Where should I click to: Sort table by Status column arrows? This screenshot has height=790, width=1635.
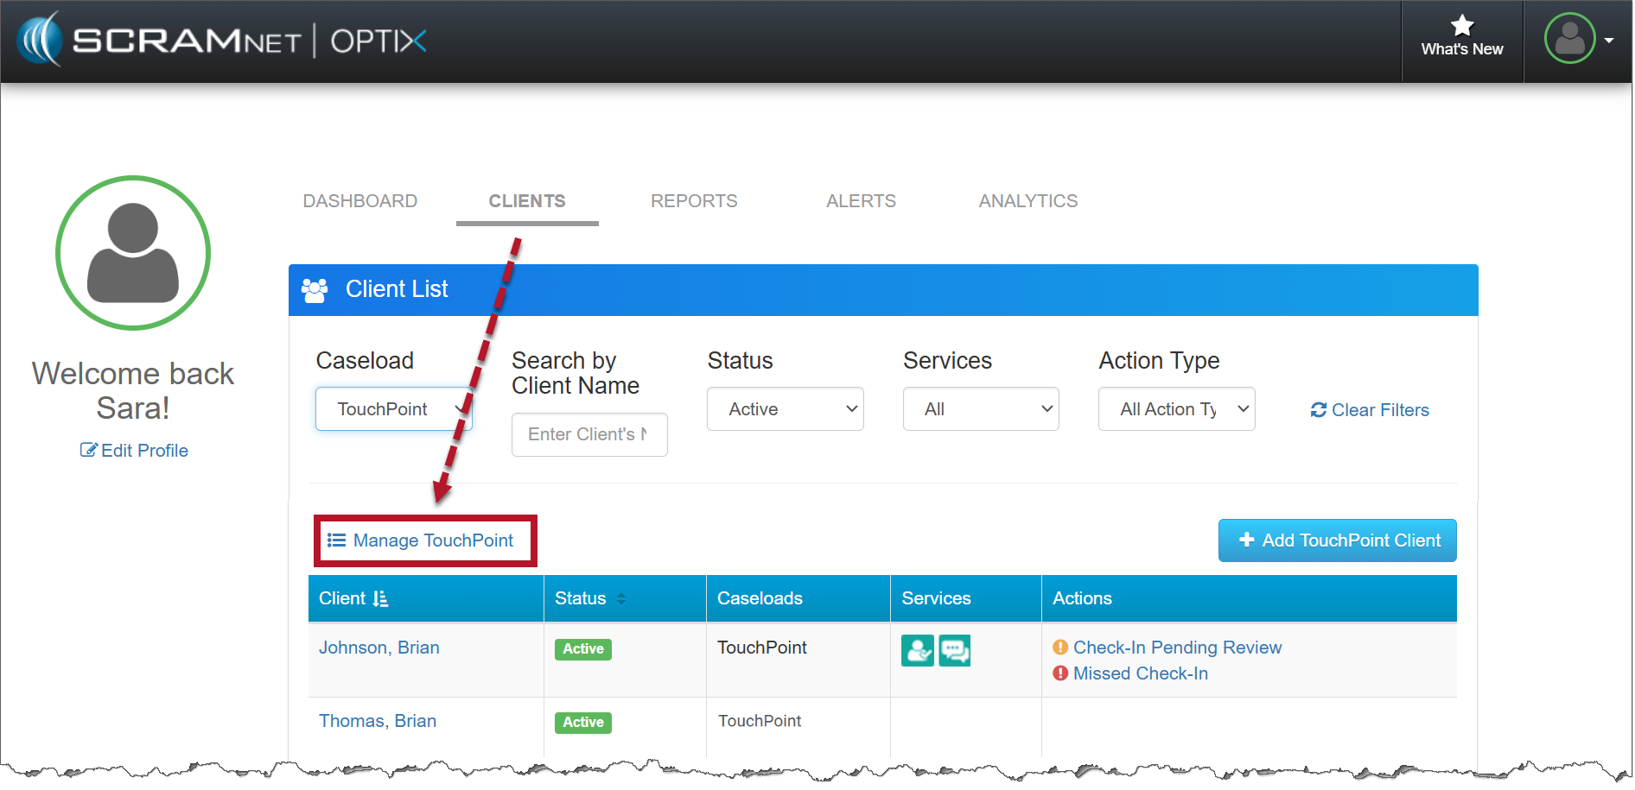(620, 599)
